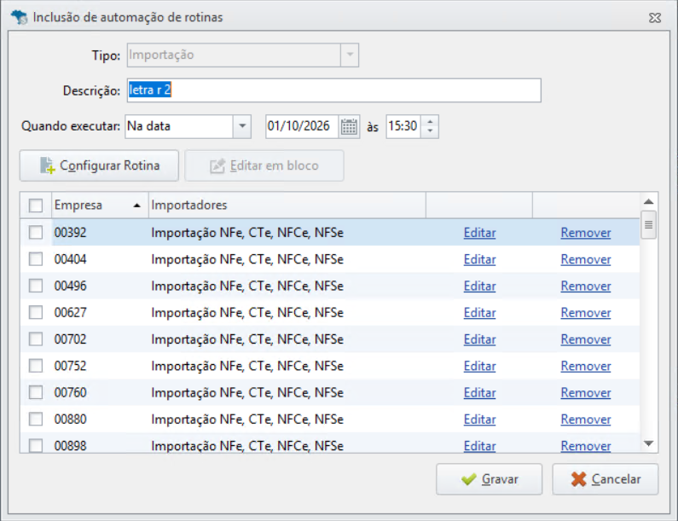Screen dimensions: 678x521
Task: Click Remover link for Empresa 00627
Action: coord(586,313)
